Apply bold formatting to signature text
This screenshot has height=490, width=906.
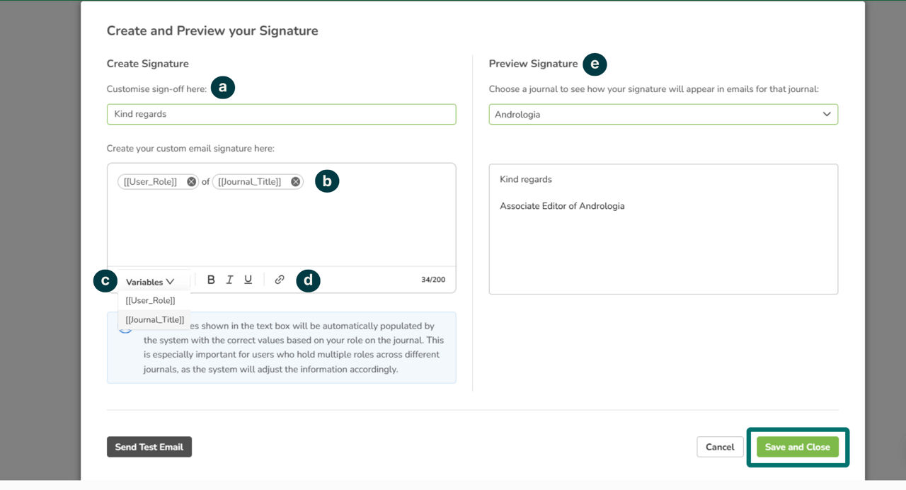211,280
